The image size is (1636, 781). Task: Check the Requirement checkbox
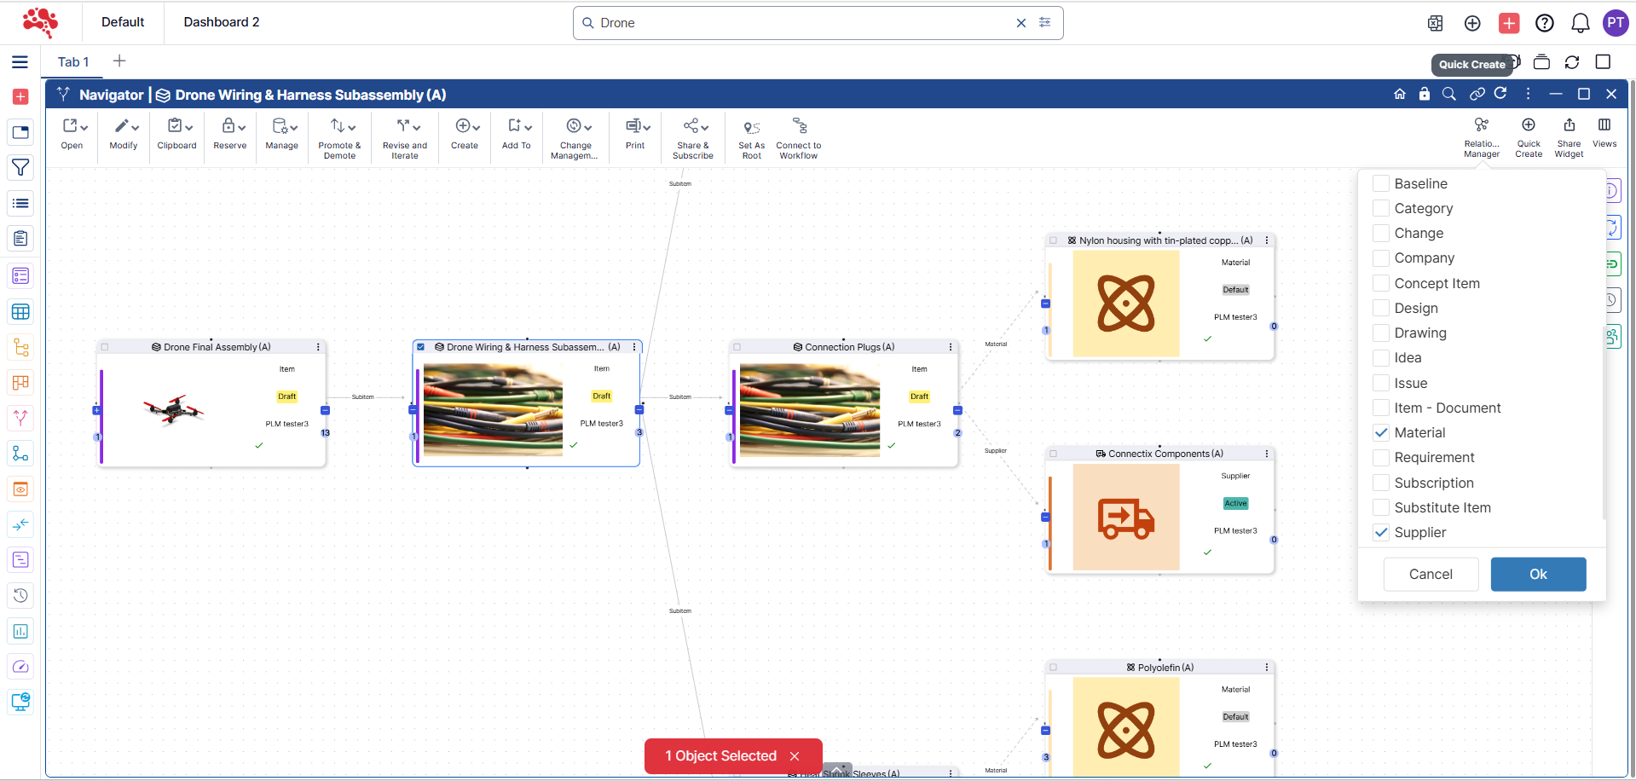tap(1381, 458)
